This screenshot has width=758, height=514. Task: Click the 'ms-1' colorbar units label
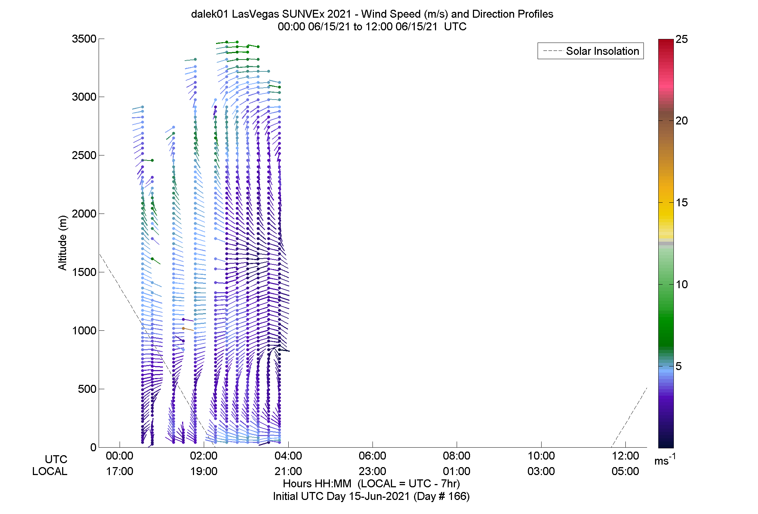pos(665,460)
